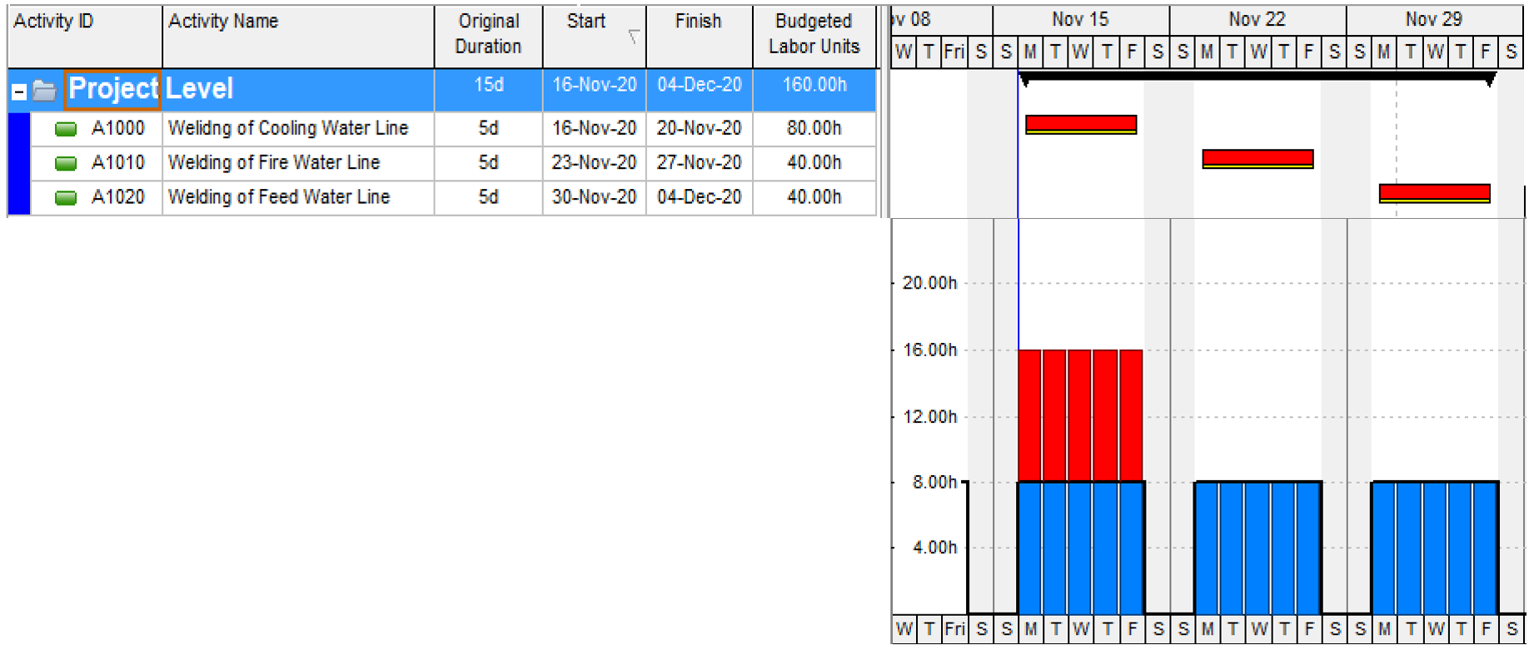Click the green activity icon for A1000
Screen dimensions: 1529x650
coord(66,129)
